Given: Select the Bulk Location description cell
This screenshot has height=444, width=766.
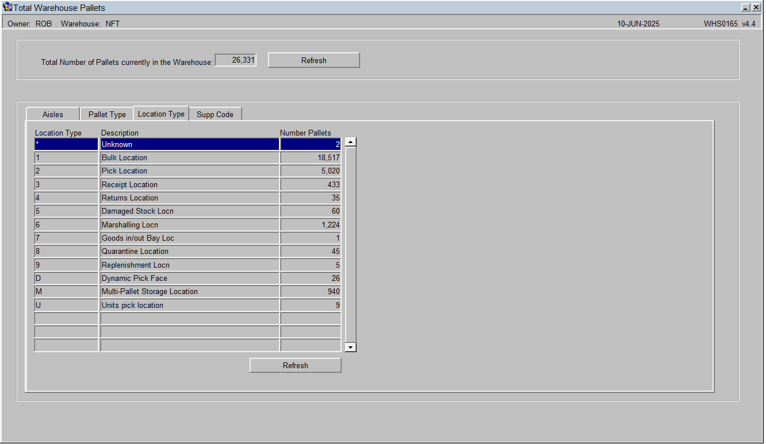Looking at the screenshot, I should (190, 157).
